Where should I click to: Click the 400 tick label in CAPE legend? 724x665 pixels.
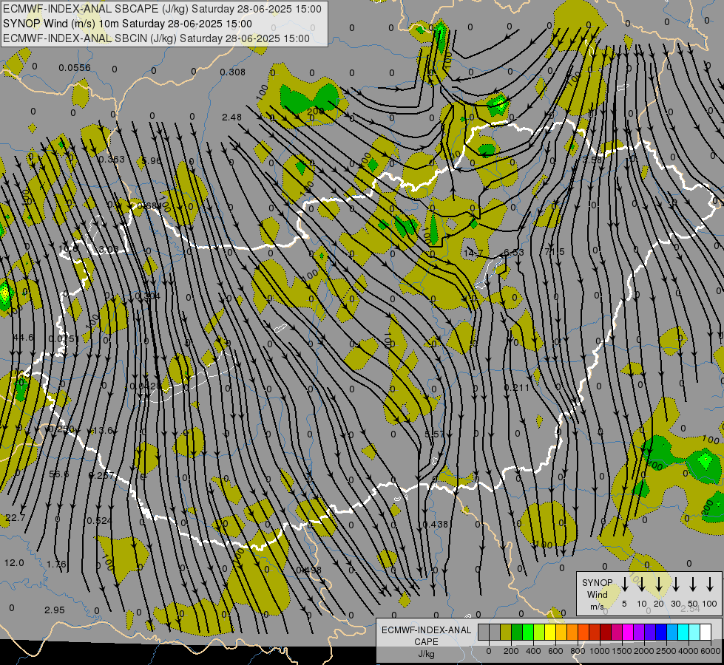click(533, 651)
